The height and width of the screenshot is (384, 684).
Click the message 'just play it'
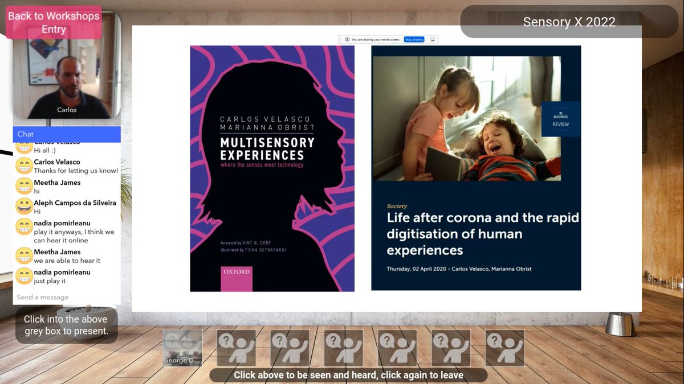point(50,281)
